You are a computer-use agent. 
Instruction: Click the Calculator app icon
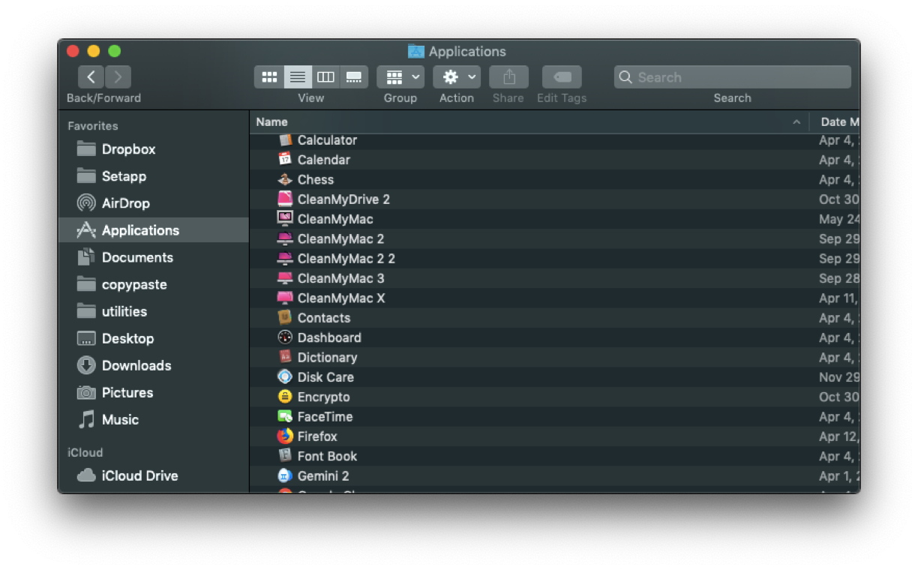click(x=285, y=140)
